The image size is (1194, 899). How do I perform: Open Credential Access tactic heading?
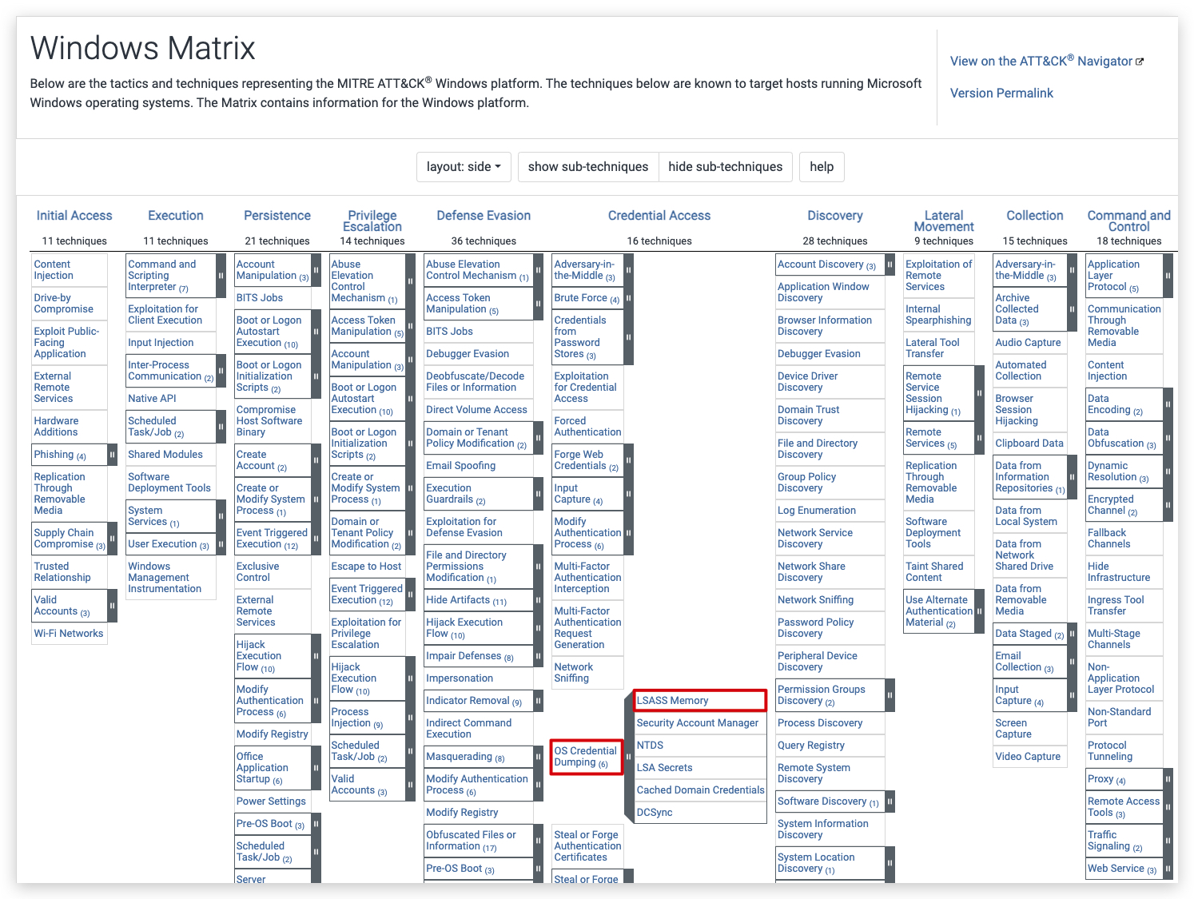pyautogui.click(x=659, y=216)
